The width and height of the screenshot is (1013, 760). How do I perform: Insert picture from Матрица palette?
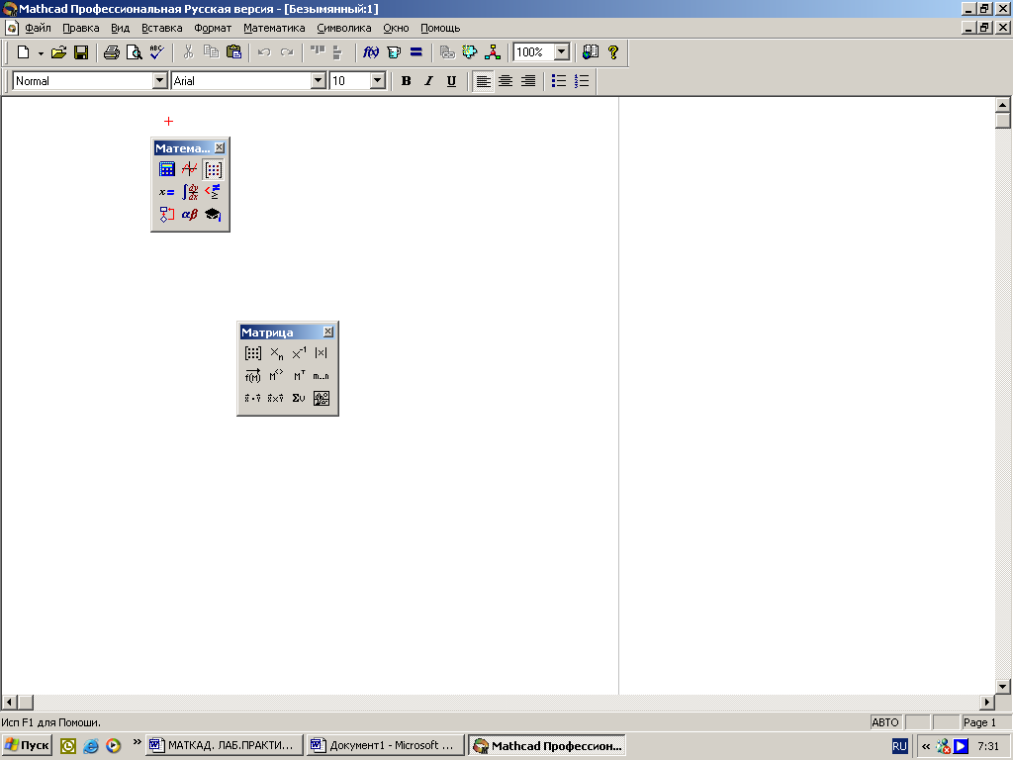tap(322, 398)
